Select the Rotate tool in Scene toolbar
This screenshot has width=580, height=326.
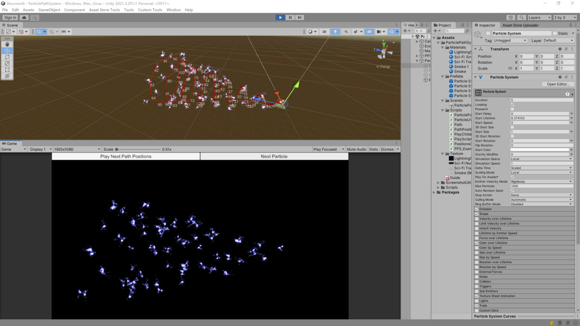7,57
